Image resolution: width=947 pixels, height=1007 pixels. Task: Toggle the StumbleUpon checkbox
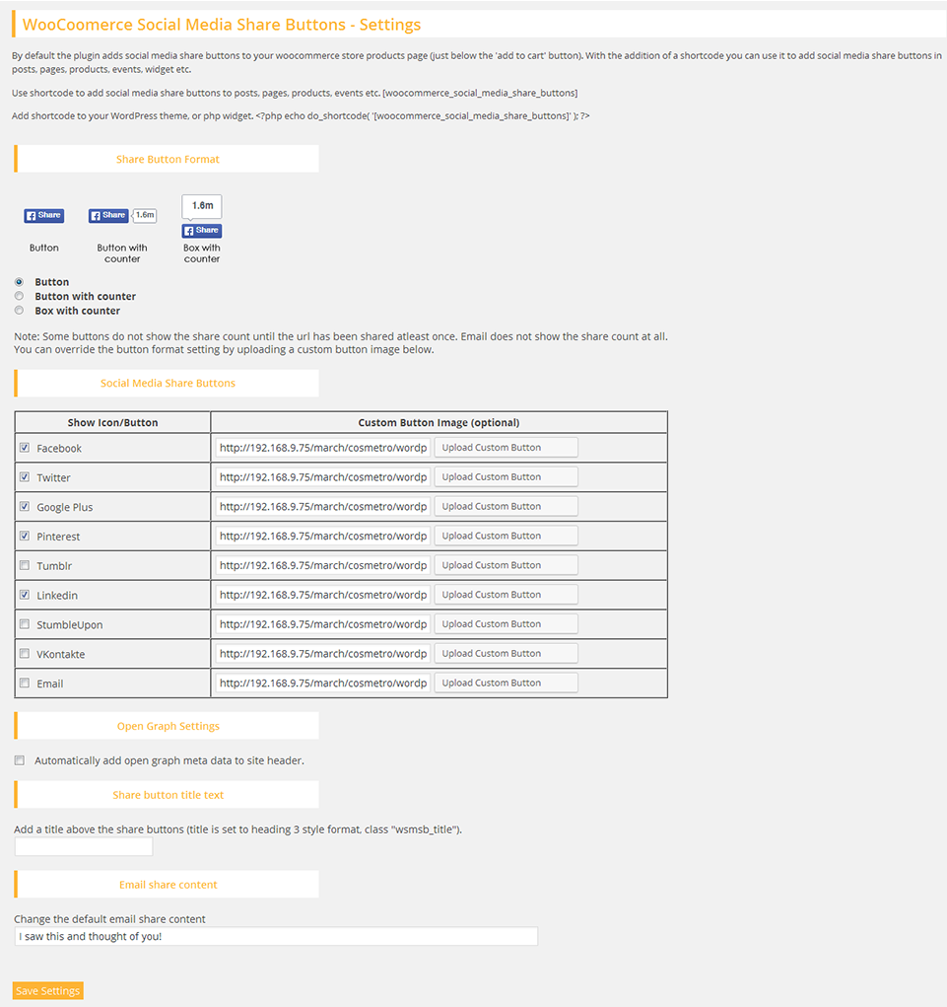25,624
